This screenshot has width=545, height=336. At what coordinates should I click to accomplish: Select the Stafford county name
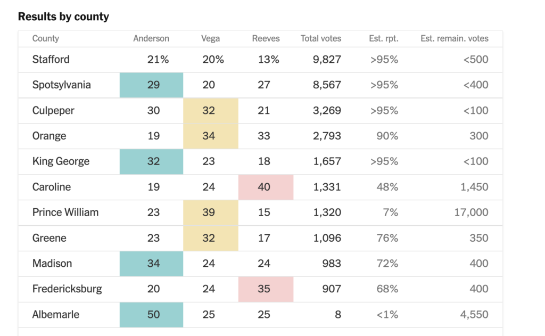pos(51,60)
